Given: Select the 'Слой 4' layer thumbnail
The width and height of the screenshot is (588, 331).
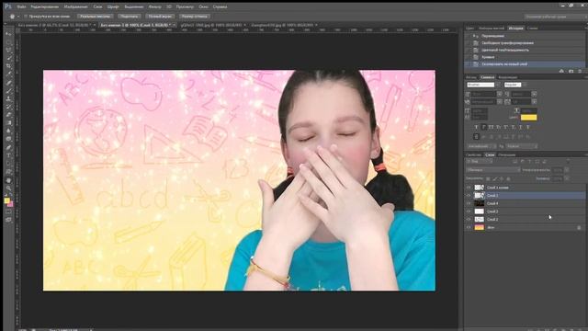Looking at the screenshot, I should (x=480, y=203).
